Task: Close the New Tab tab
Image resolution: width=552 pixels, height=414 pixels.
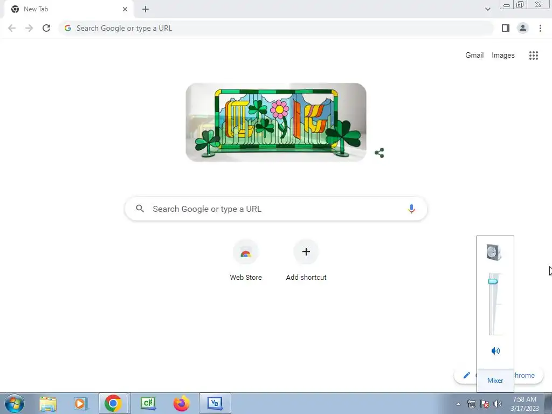Action: (x=125, y=9)
